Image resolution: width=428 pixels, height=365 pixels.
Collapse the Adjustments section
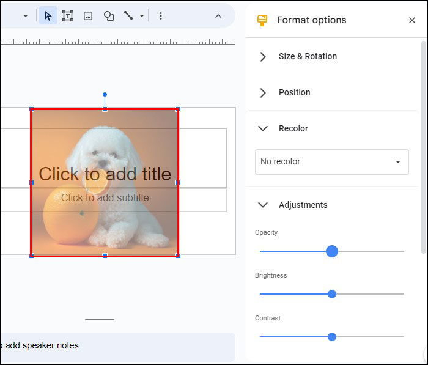coord(263,205)
